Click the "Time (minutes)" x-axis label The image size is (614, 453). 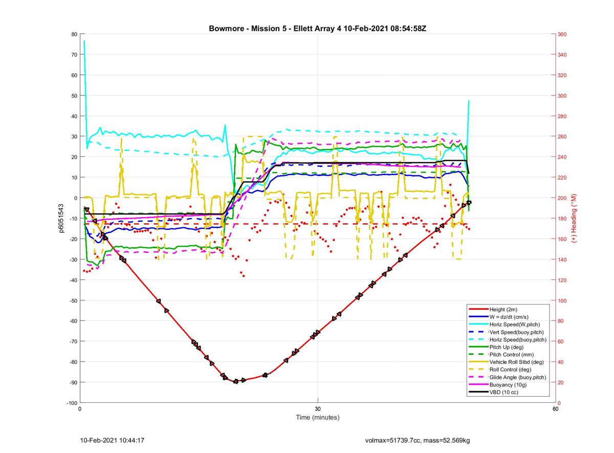point(318,417)
